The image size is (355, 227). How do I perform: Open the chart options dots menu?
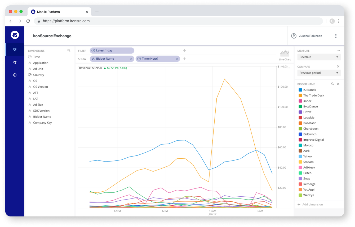(288, 68)
